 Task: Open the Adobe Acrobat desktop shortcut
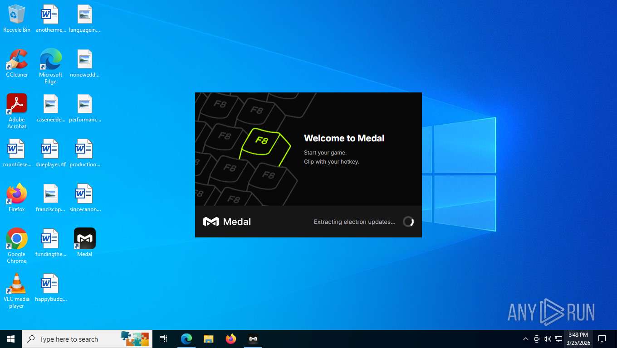tap(17, 111)
